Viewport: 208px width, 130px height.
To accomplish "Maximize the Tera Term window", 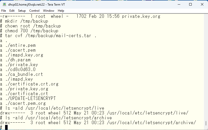I will click(x=190, y=4).
